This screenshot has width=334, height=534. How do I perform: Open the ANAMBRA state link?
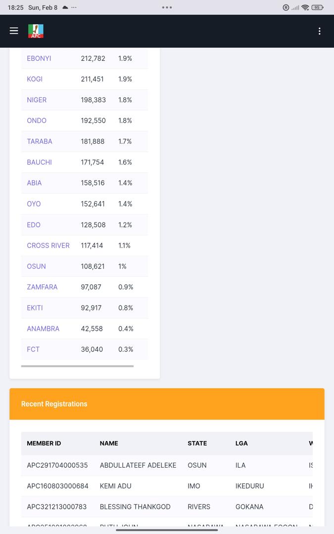coord(43,328)
